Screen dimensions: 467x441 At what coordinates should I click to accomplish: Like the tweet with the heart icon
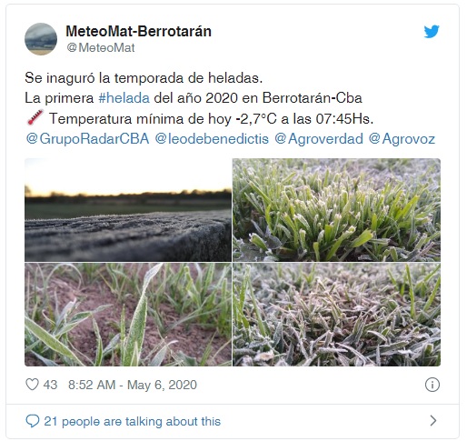click(32, 385)
